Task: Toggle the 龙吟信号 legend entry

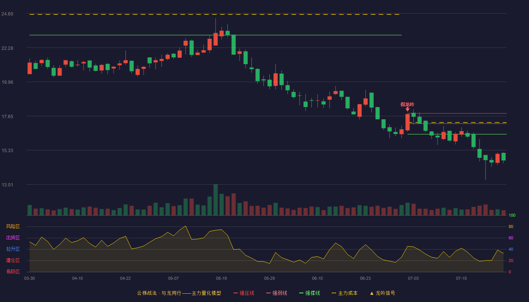Action: pos(382,293)
